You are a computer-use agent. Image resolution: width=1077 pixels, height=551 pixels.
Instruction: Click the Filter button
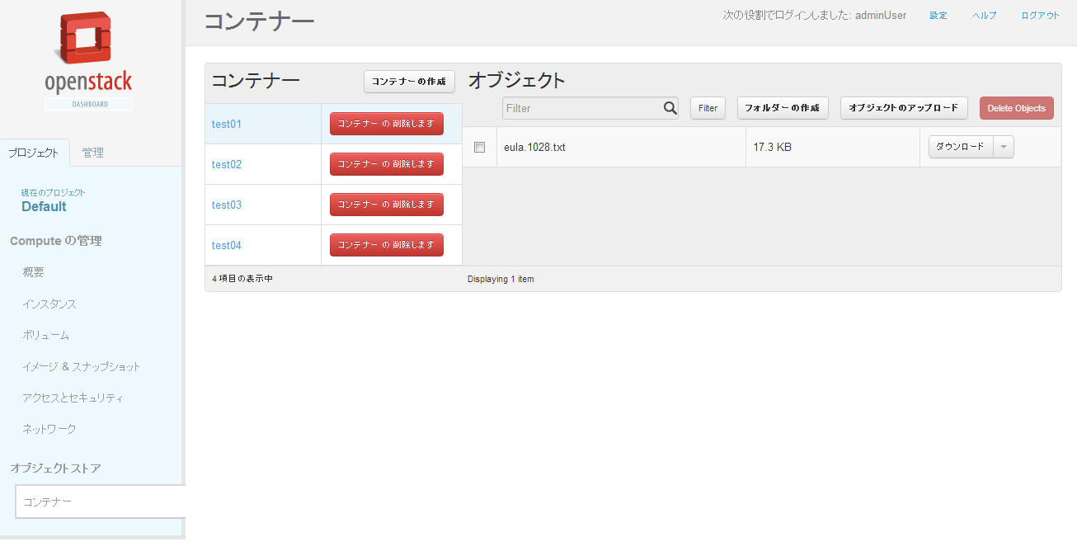(x=708, y=108)
